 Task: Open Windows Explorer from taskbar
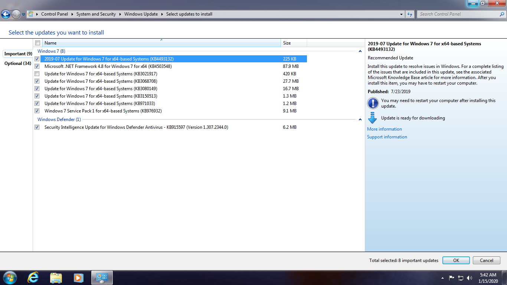56,278
